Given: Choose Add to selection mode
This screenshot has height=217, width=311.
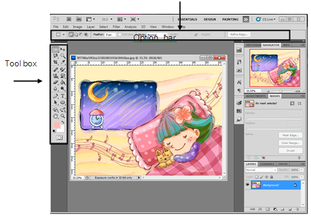Looking at the screenshot, I should click(76, 34).
